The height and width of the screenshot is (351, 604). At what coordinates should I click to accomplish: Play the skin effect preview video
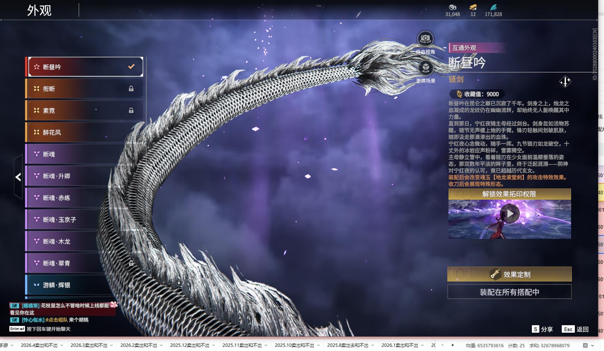point(509,213)
